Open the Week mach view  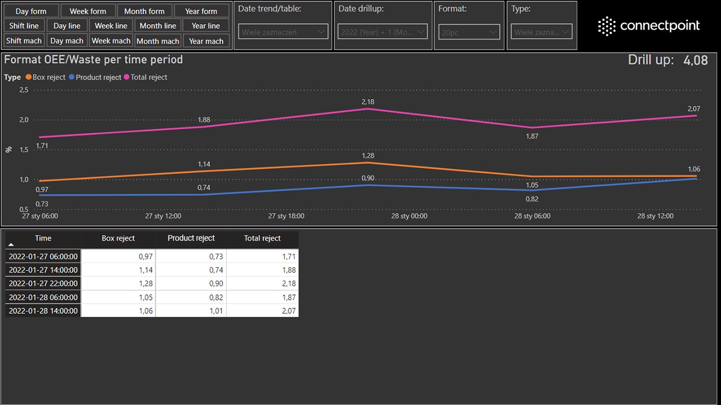coord(111,41)
